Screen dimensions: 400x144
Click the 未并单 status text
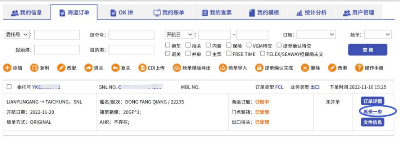(333, 102)
